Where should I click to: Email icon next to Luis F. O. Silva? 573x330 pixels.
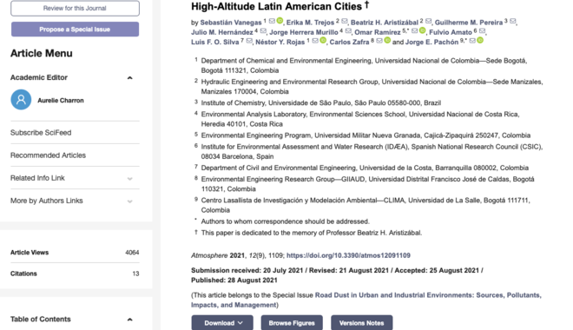point(249,41)
